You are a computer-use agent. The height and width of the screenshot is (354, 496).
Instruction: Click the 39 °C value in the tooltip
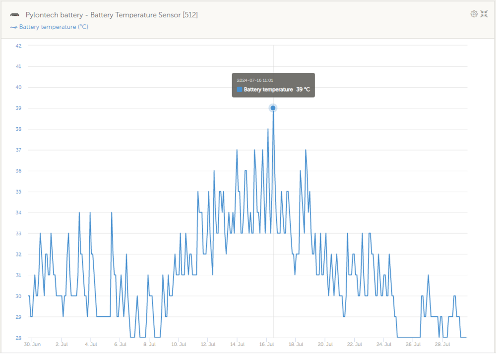[x=303, y=90]
